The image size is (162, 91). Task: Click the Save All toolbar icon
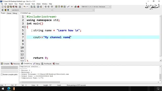pos(11,7)
